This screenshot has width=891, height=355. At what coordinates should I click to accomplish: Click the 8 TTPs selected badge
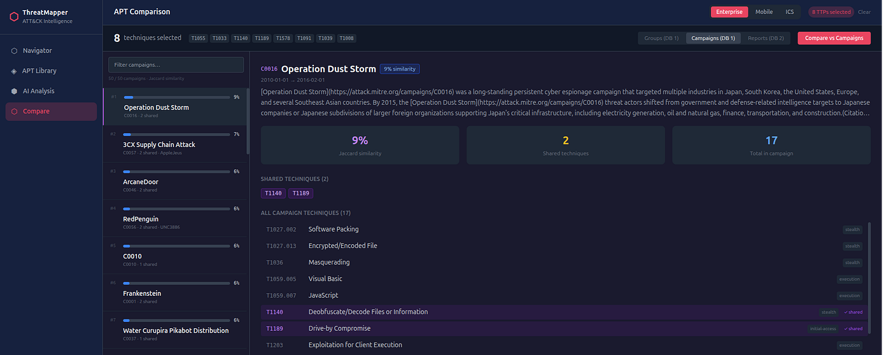click(831, 12)
